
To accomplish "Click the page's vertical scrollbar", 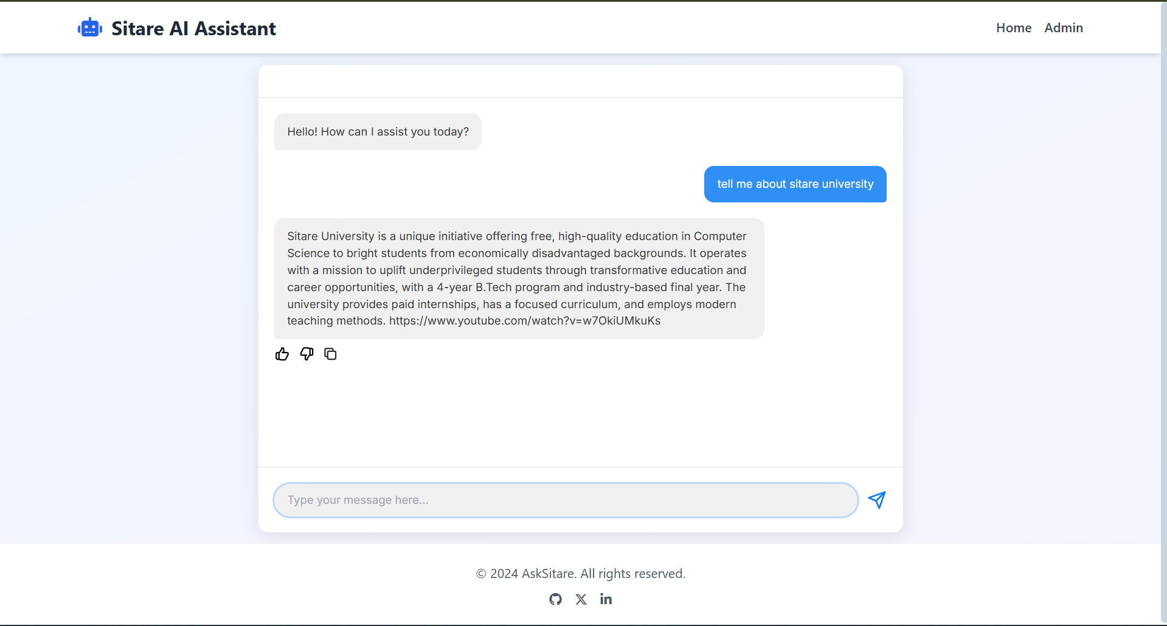I will [x=1163, y=304].
